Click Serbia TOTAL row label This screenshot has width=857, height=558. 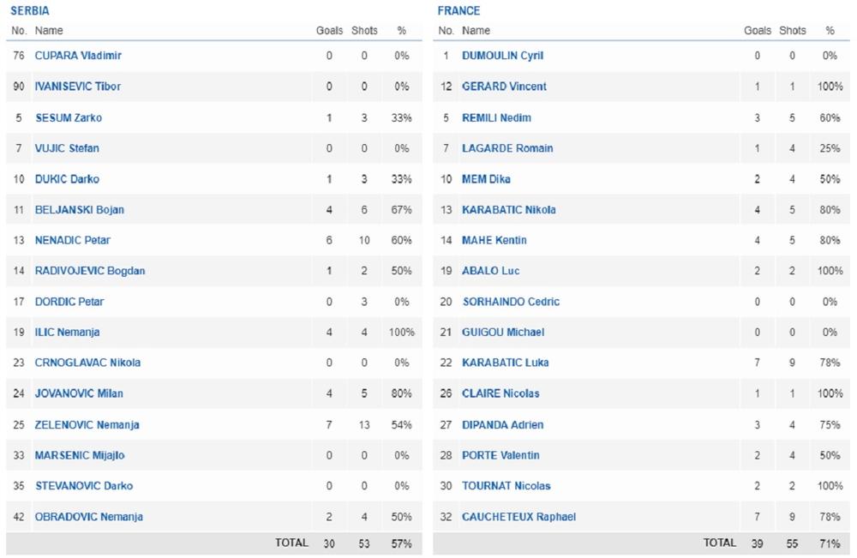coord(291,543)
